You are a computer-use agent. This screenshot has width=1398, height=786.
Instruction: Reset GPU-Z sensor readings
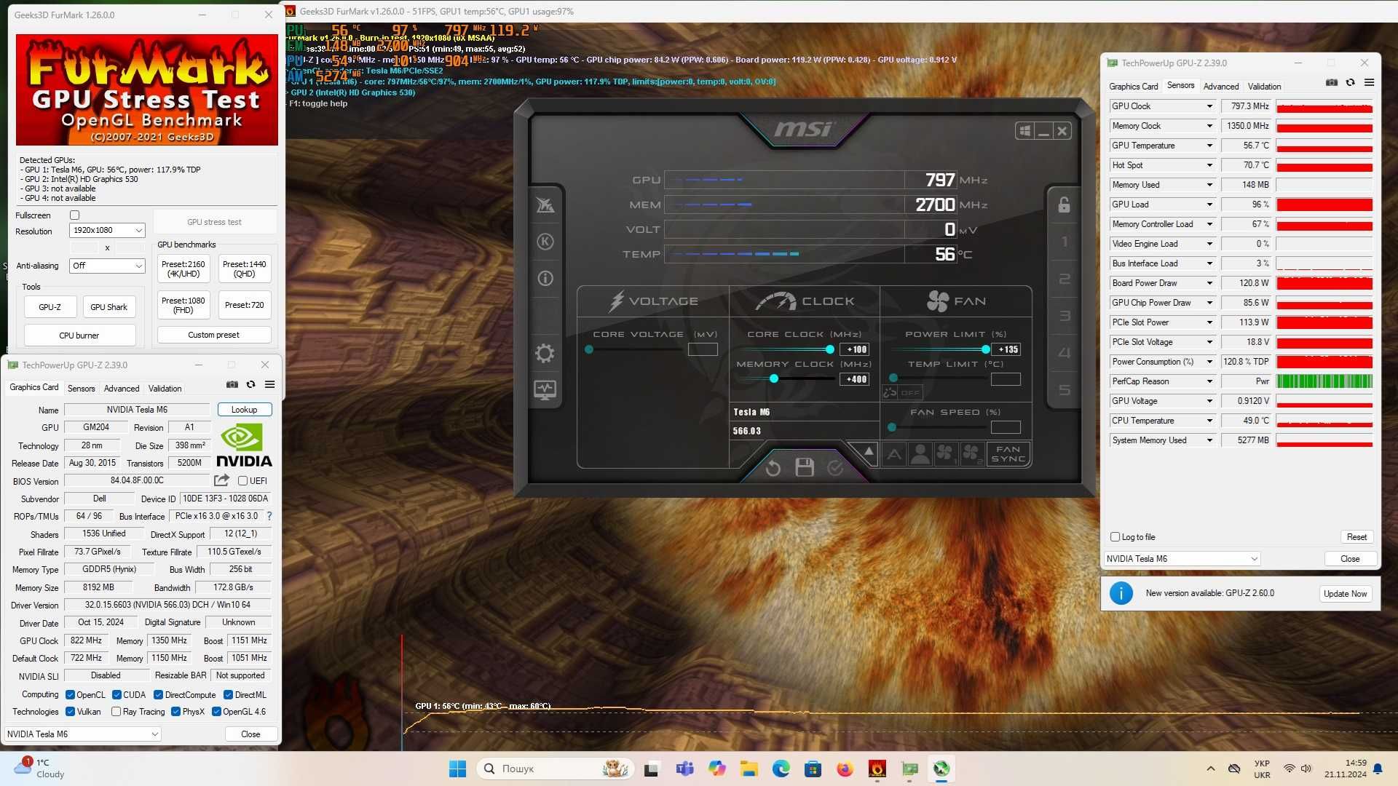pos(1356,537)
